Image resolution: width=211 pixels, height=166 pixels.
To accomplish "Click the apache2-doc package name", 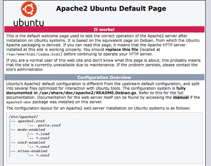I will [x=18, y=102].
